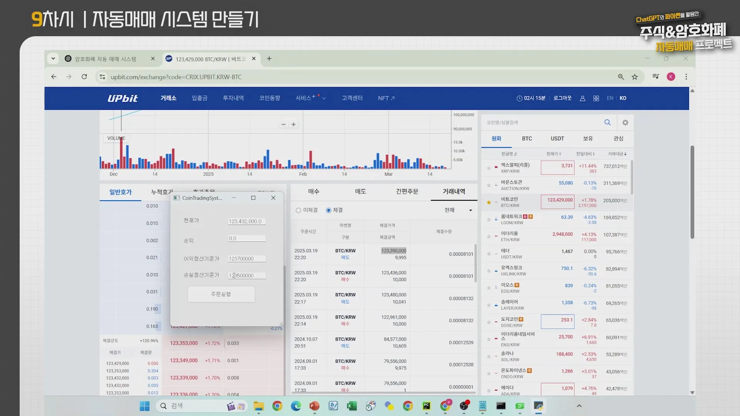Open the grid apps icon in Upbit header
The width and height of the screenshot is (740, 416).
point(596,98)
